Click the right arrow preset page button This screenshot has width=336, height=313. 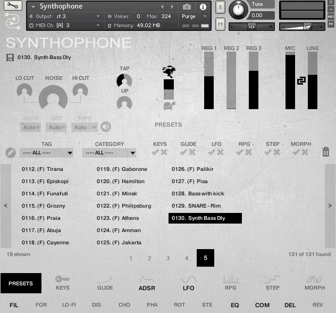(x=330, y=205)
